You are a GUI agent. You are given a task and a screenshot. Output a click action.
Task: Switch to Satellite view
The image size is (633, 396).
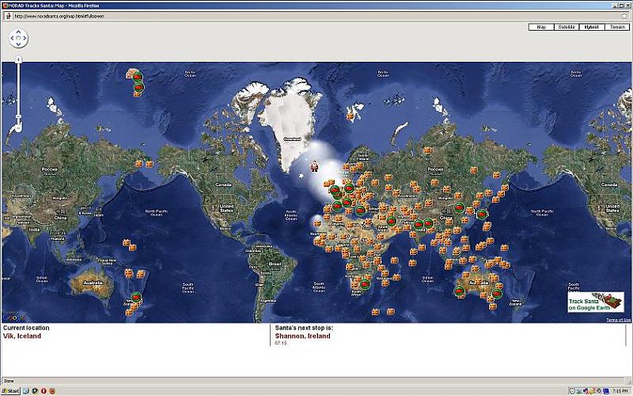(567, 27)
